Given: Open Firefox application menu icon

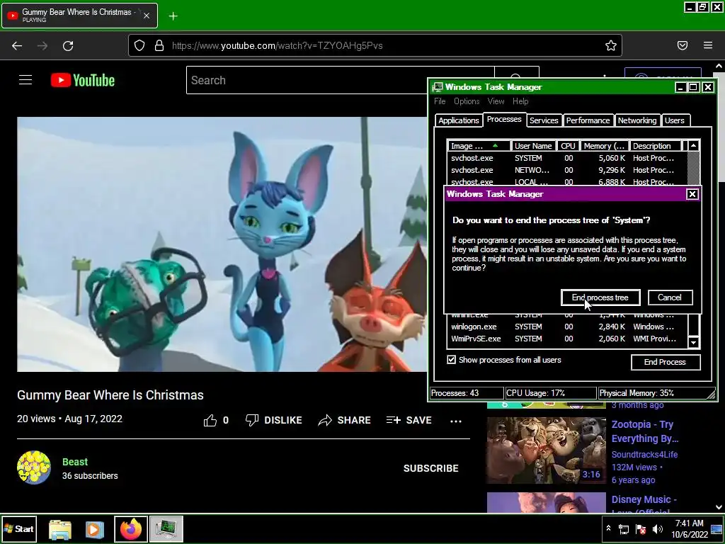Looking at the screenshot, I should pyautogui.click(x=707, y=45).
